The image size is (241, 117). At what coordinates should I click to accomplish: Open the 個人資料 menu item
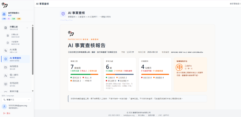(x=16, y=76)
